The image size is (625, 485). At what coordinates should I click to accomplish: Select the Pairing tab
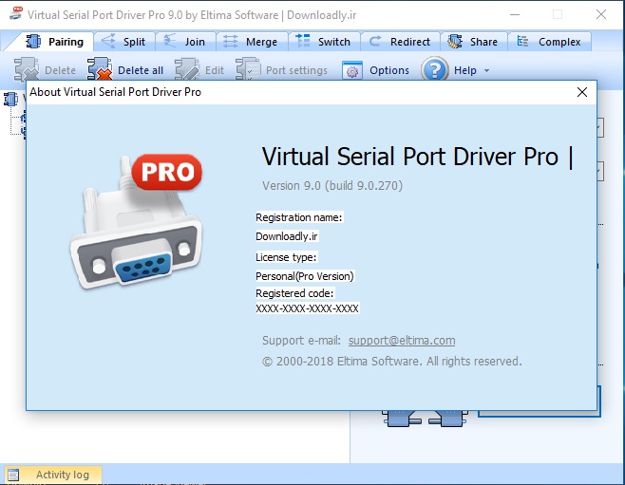55,42
